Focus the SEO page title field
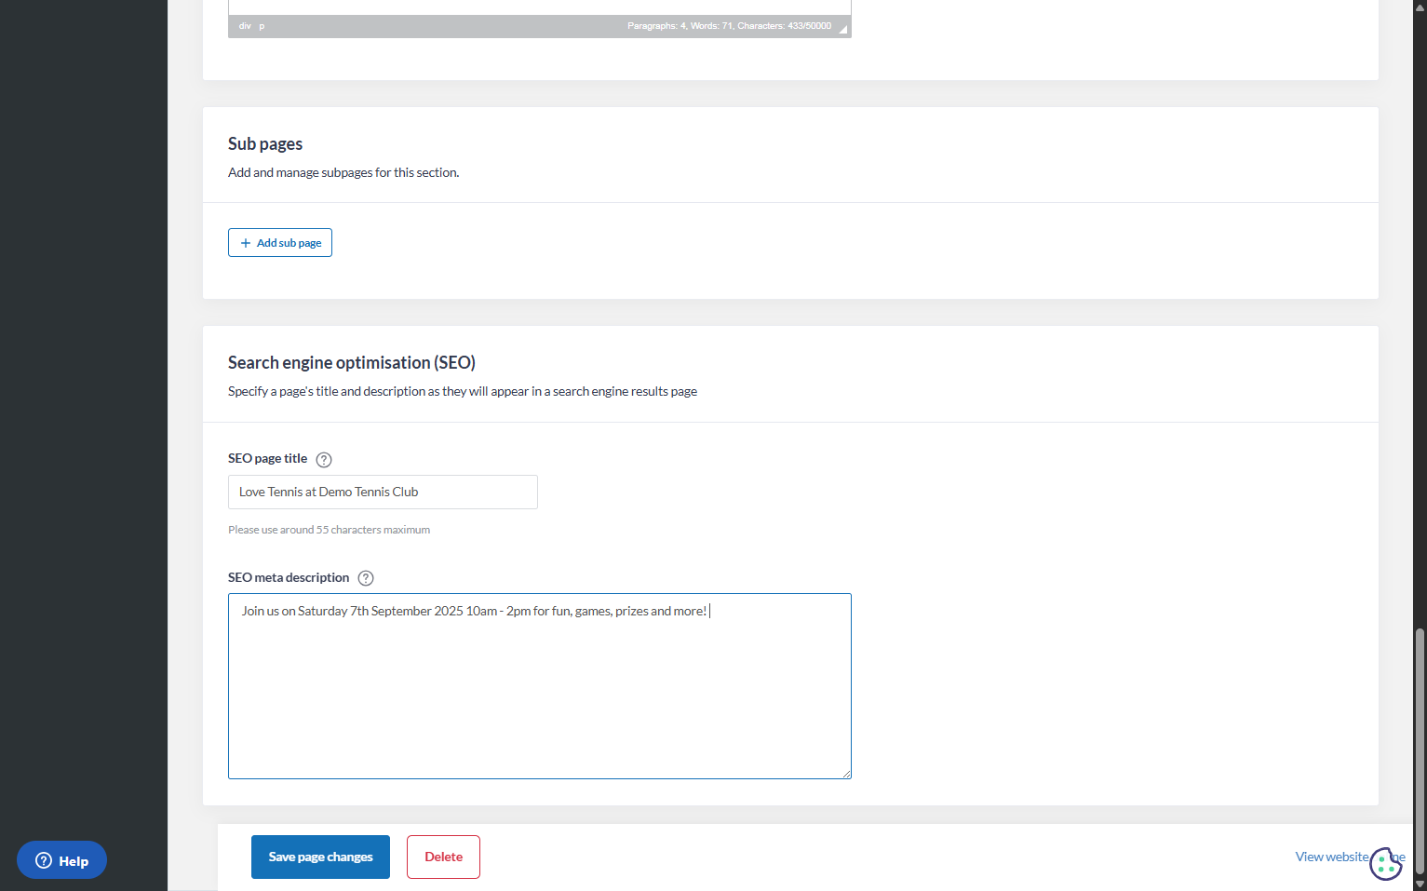Screen dimensions: 1427x891 [383, 492]
